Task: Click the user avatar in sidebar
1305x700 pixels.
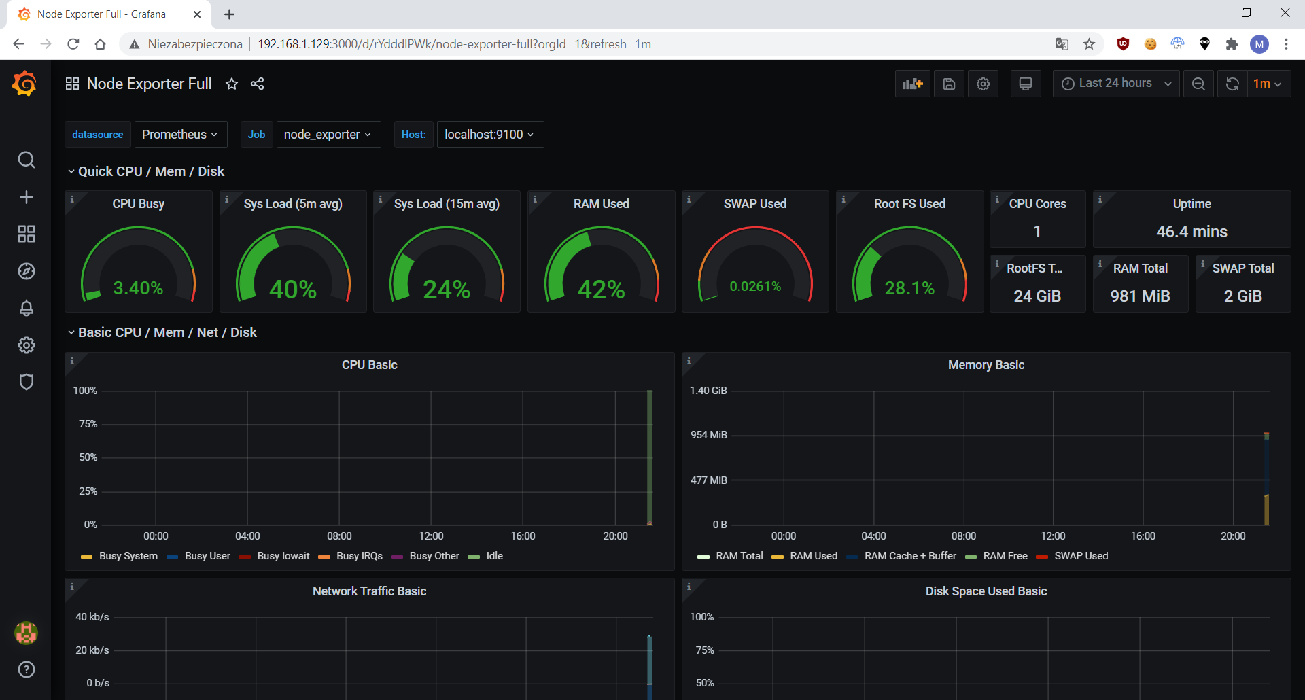Action: pyautogui.click(x=26, y=633)
